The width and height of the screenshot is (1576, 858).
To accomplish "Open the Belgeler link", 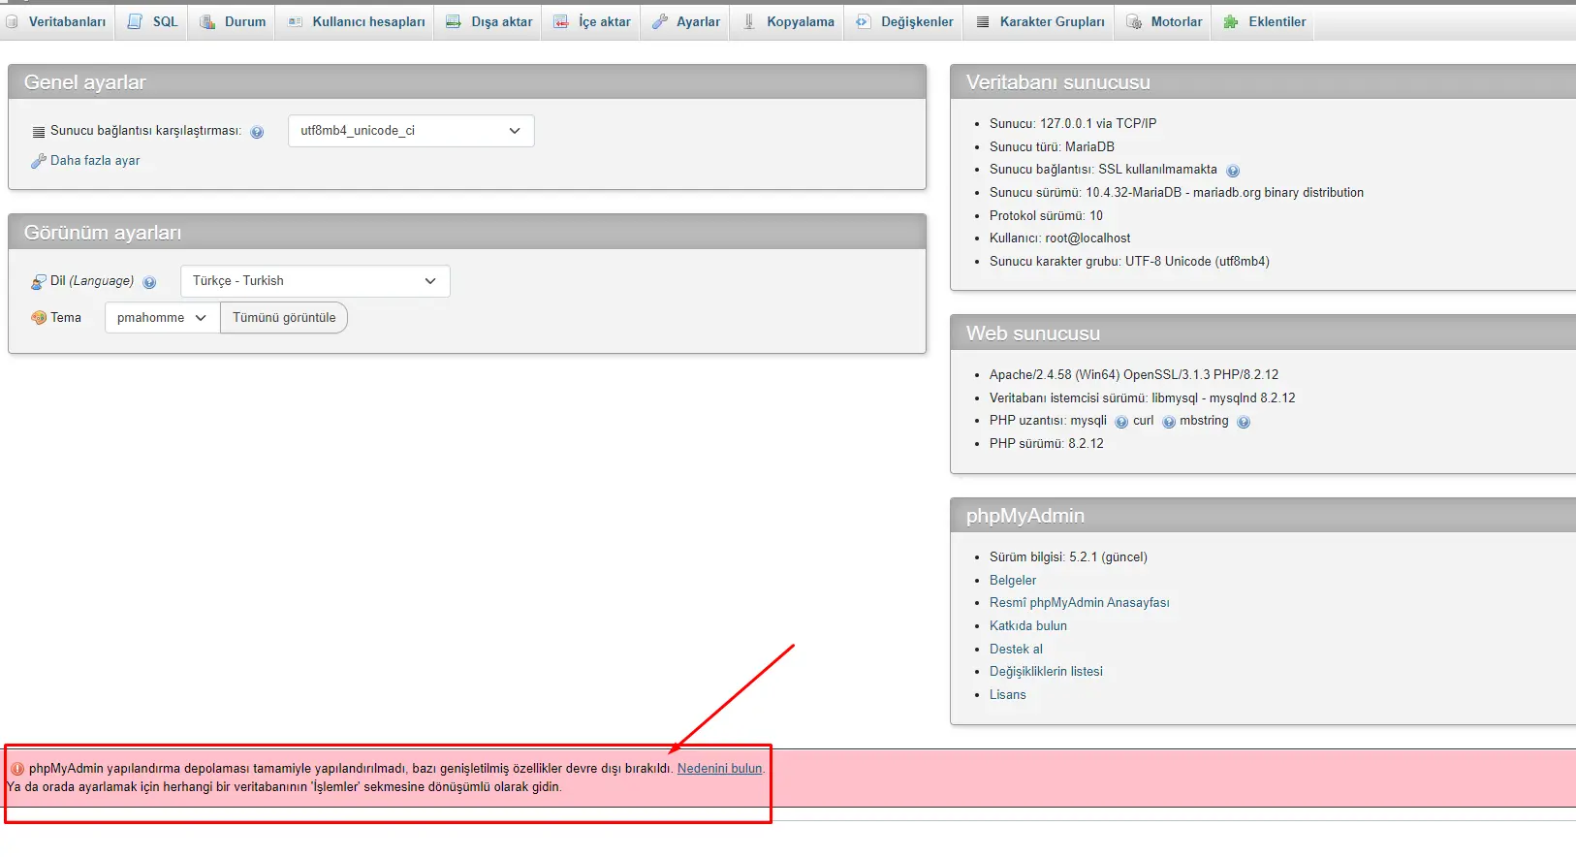I will (1013, 580).
